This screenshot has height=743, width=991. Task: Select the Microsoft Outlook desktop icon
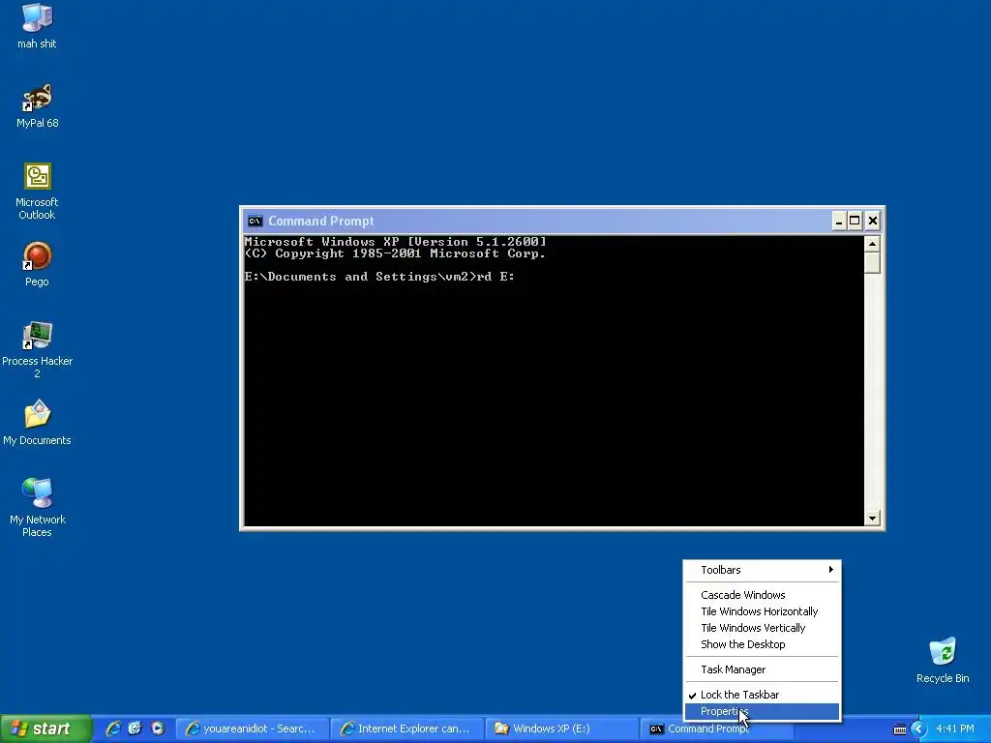37,192
